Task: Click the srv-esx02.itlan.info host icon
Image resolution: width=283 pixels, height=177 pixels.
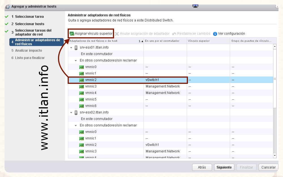Action: tap(76, 112)
